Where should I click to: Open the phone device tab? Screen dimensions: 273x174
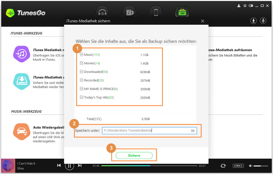156,12
